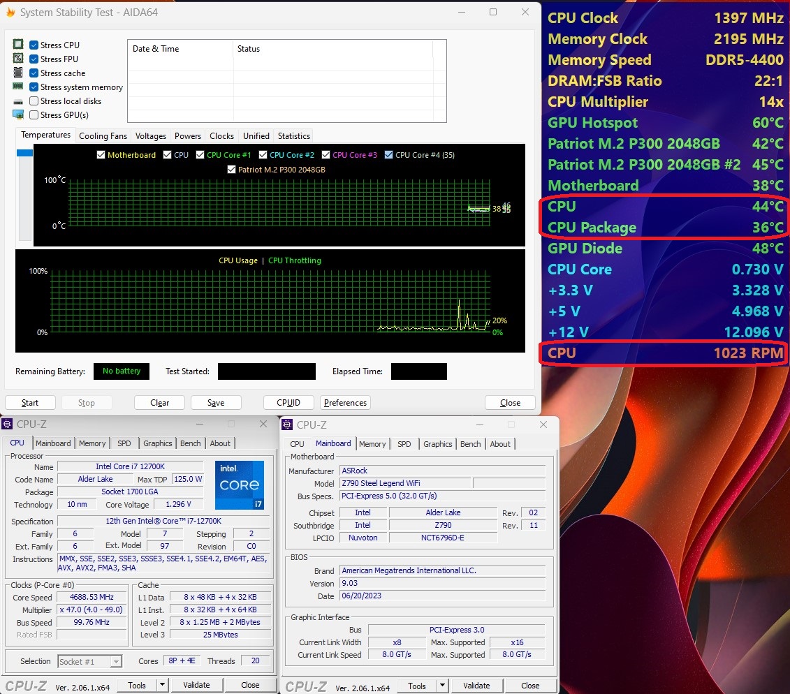Viewport: 790px width, 694px height.
Task: Click the Stress cache memory chip icon
Action: pyautogui.click(x=19, y=73)
